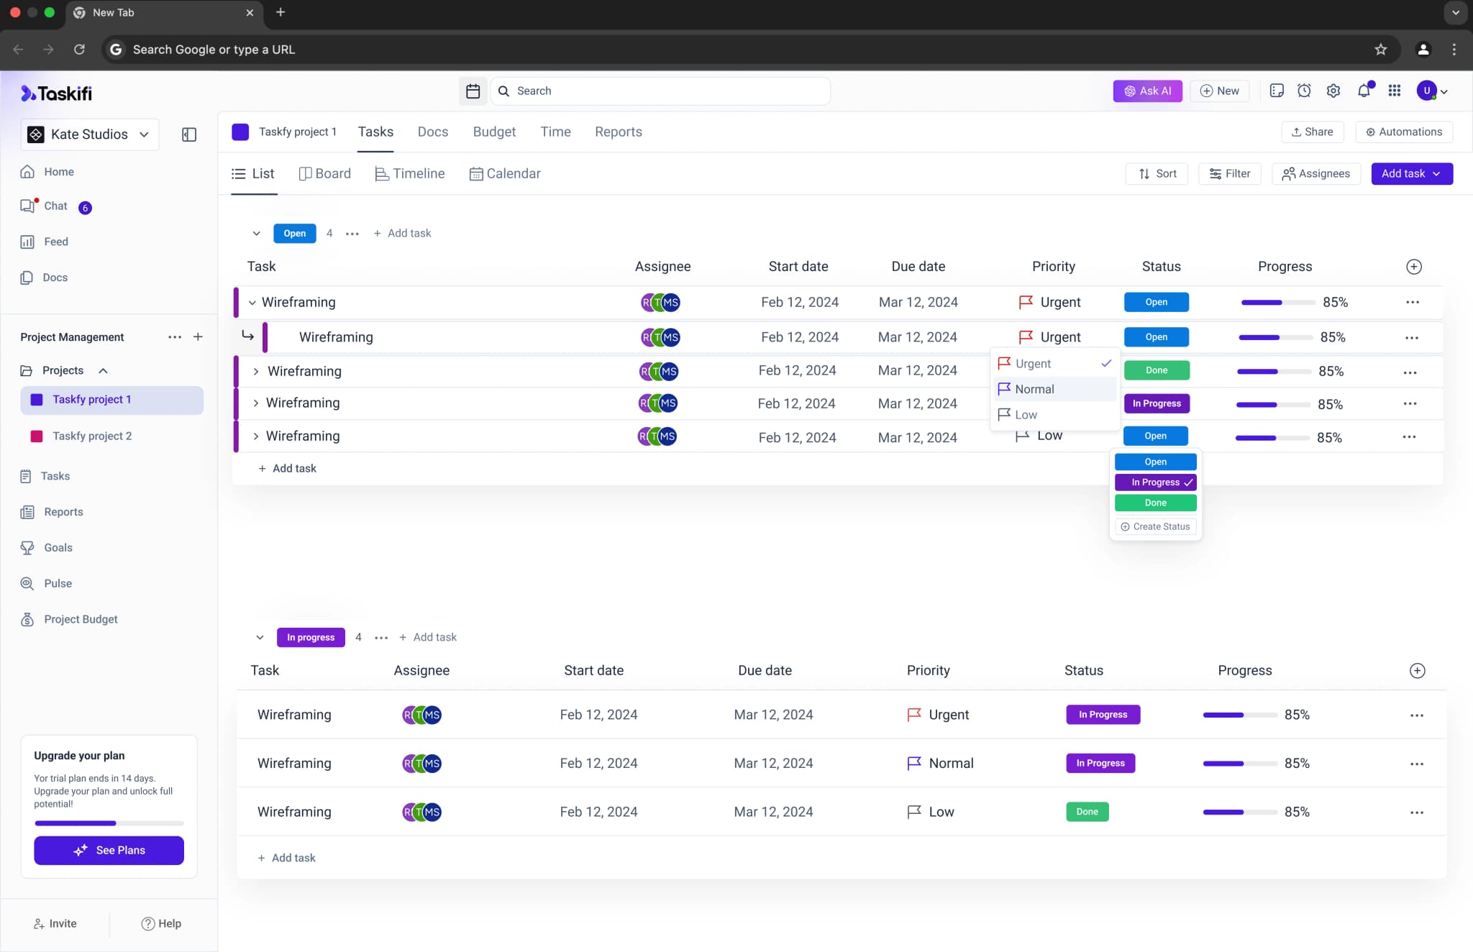Add column with plus icon near Progress
The height and width of the screenshot is (952, 1473).
coord(1413,267)
